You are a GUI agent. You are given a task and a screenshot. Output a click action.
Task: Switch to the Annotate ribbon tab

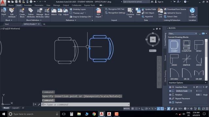click(28, 5)
